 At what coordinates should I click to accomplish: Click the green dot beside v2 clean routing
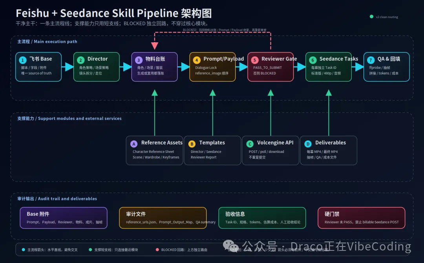coord(371,17)
